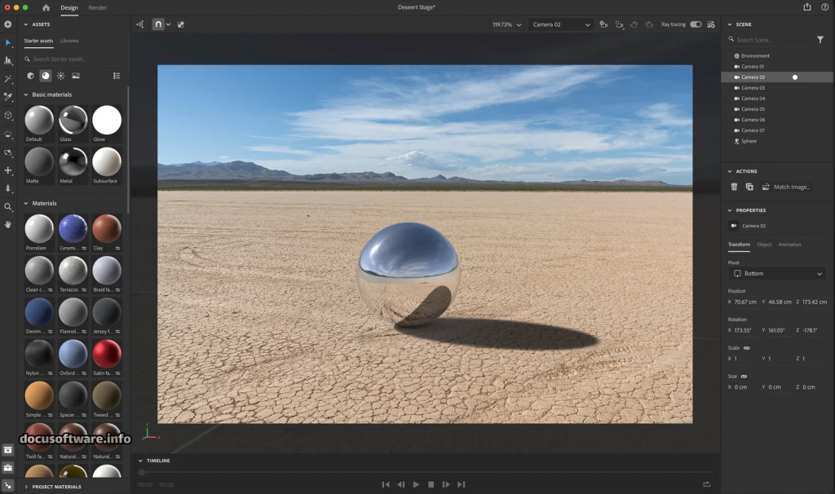Toggle the Ray tracing switch
Image resolution: width=835 pixels, height=494 pixels.
click(x=695, y=24)
